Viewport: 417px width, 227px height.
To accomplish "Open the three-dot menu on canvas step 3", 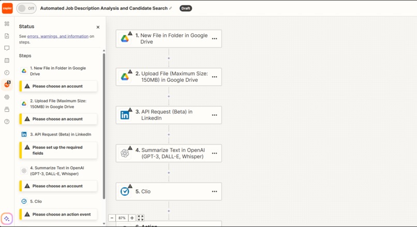I will click(x=214, y=115).
